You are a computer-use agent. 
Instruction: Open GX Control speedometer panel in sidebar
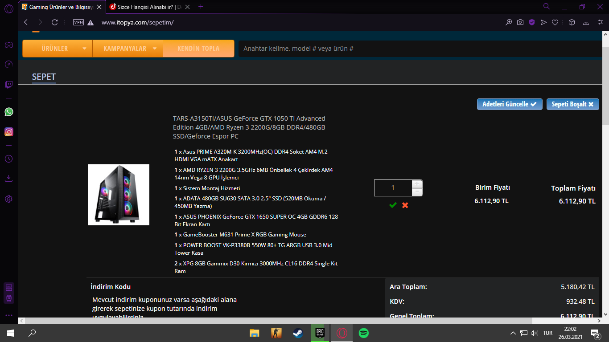(x=8, y=65)
